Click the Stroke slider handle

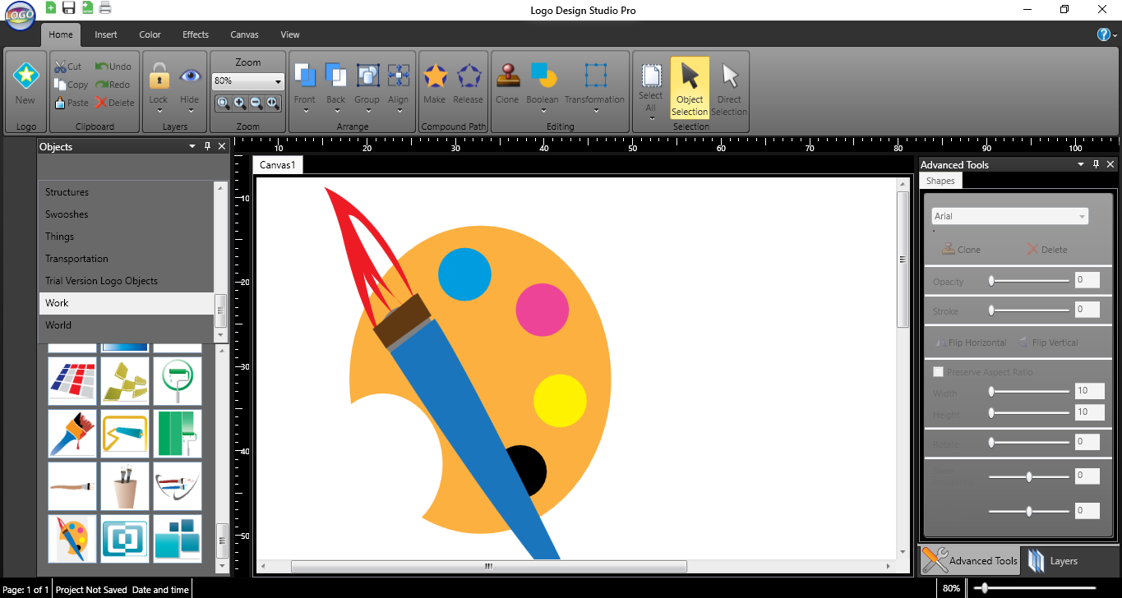[991, 310]
